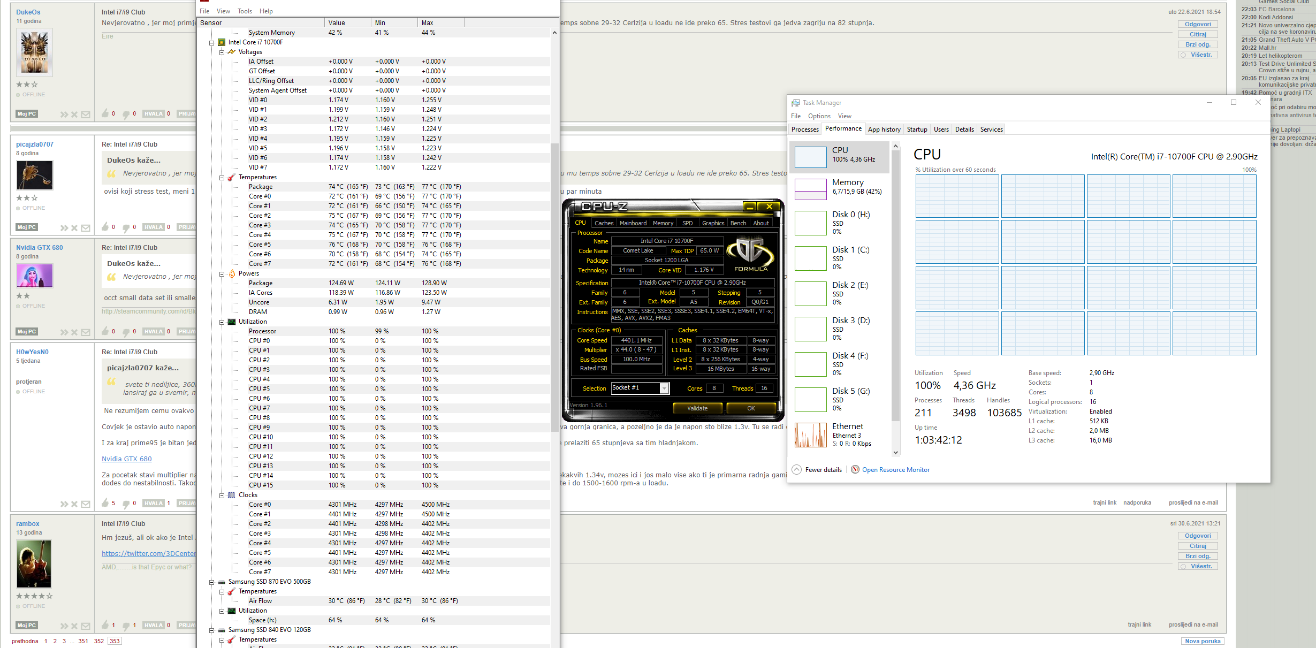Image resolution: width=1316 pixels, height=648 pixels.
Task: Click thumbs-up icon on DukeOs post
Action: coord(105,113)
